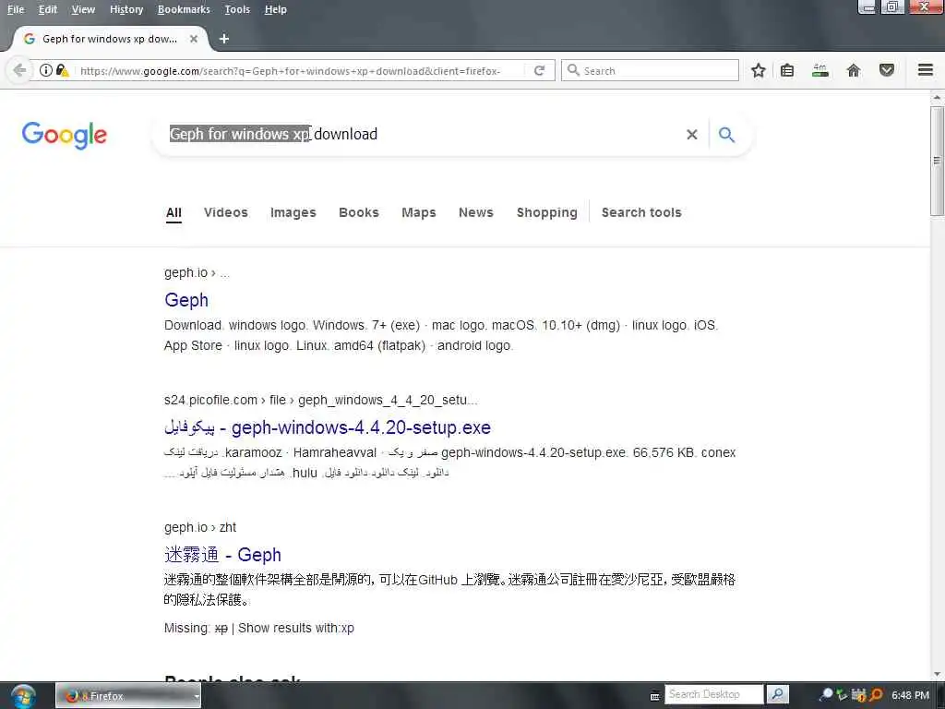Viewport: 945px width, 709px height.
Task: Select the All results tab
Action: point(173,212)
